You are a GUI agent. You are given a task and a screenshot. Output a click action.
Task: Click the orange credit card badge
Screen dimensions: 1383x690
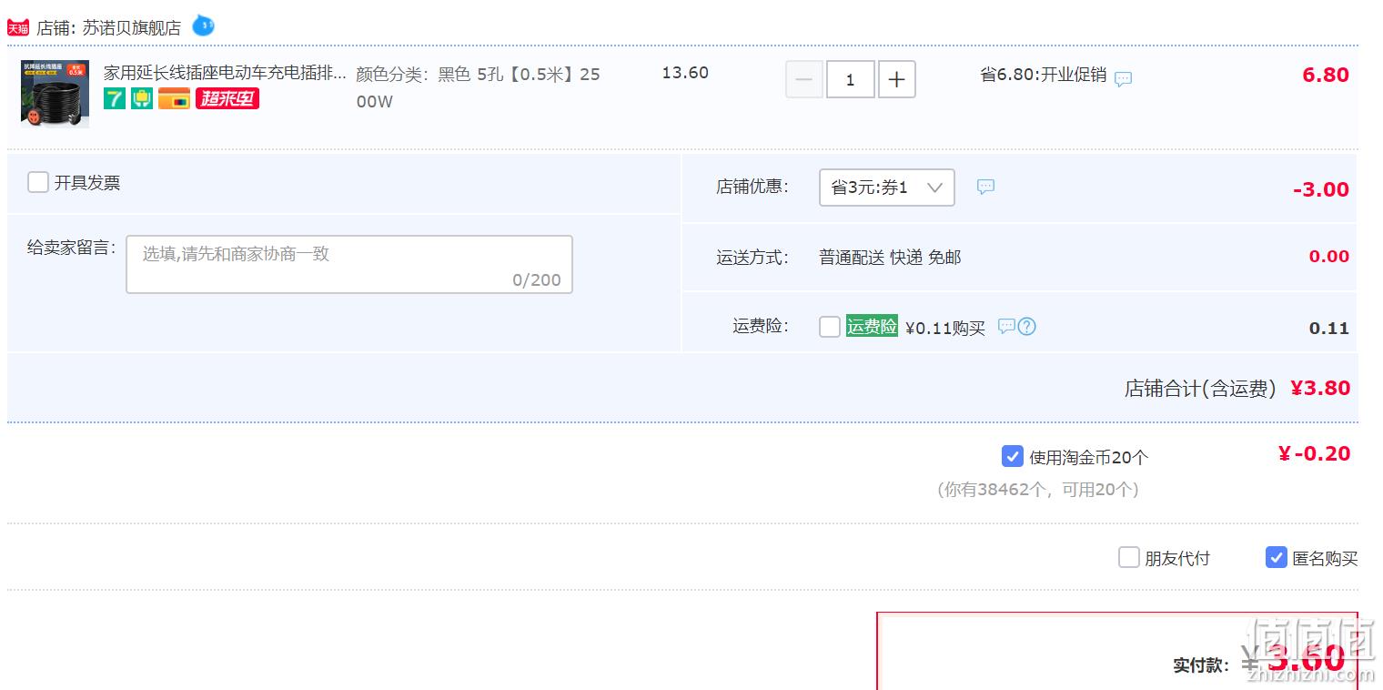coord(174,98)
